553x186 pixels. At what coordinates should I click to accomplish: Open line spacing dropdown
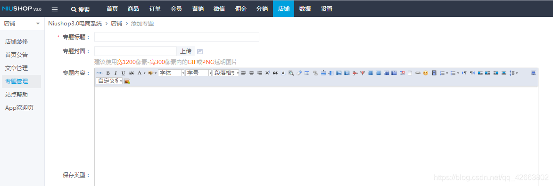pyautogui.click(x=514, y=73)
